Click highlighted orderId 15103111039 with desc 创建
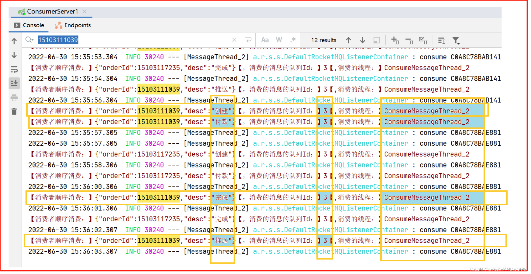 (158, 111)
